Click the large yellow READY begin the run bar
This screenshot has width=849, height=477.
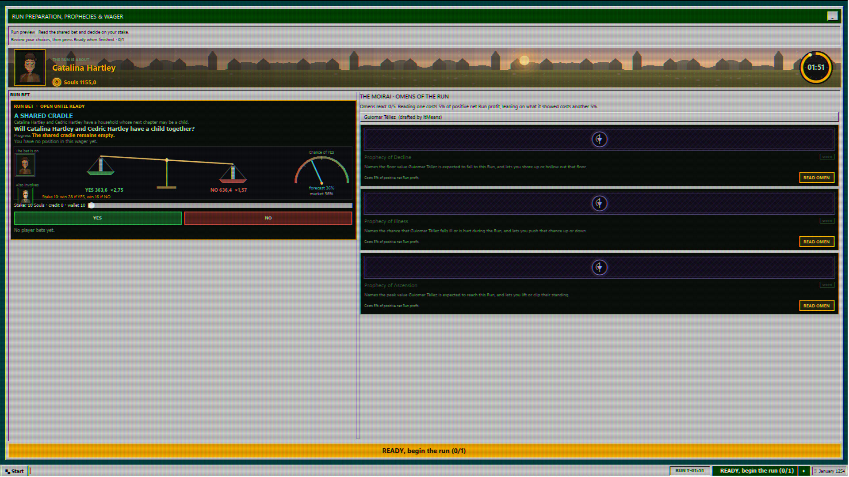tap(424, 451)
